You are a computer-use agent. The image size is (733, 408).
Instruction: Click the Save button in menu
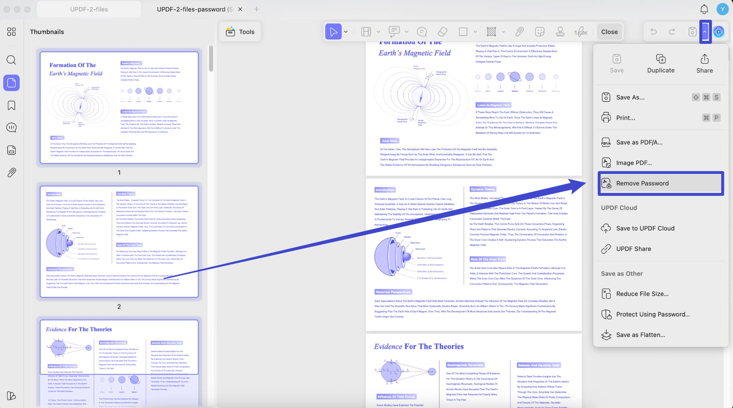[616, 63]
